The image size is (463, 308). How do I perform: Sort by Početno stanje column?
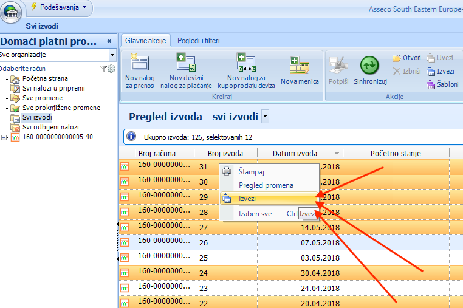[396, 153]
